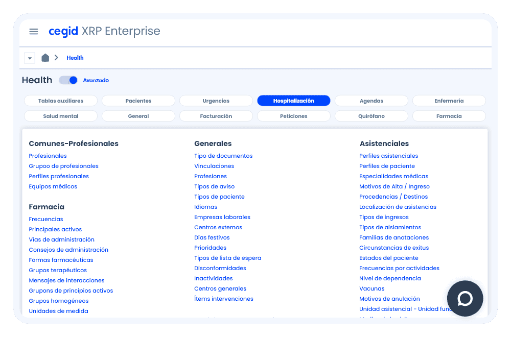Click the cegid XRP Enterprise logo
Screen dimensions: 511x337
point(104,32)
